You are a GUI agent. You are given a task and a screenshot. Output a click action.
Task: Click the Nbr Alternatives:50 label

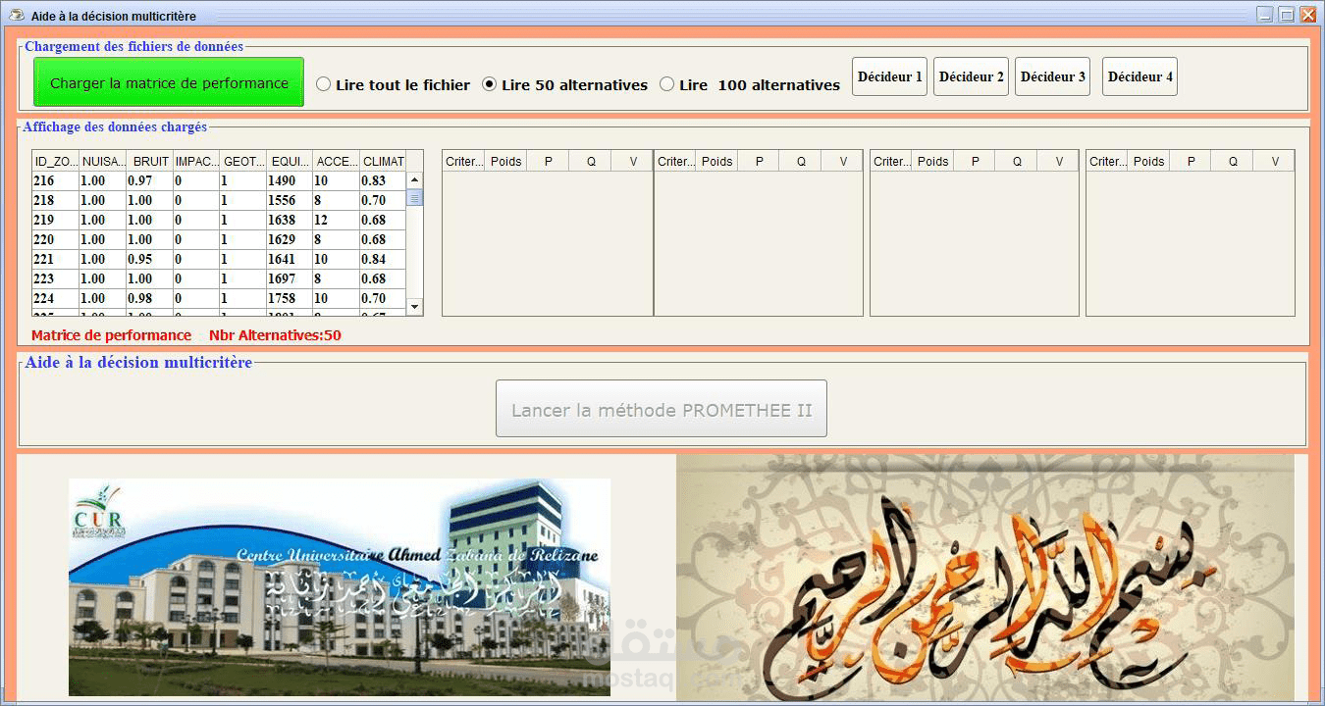tap(275, 335)
